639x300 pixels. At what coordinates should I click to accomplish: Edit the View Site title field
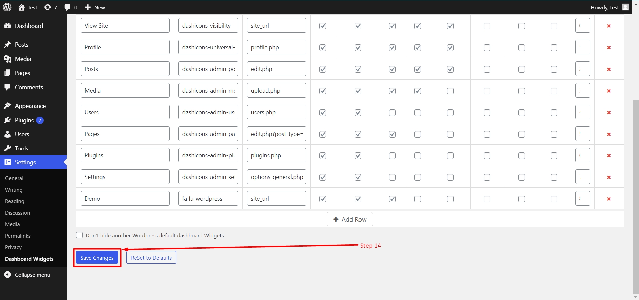(125, 25)
